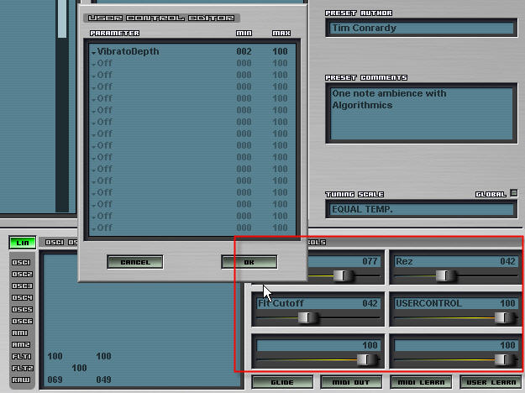Click the USERCONTROL label text
Screen dimensions: 525x393
(428, 303)
